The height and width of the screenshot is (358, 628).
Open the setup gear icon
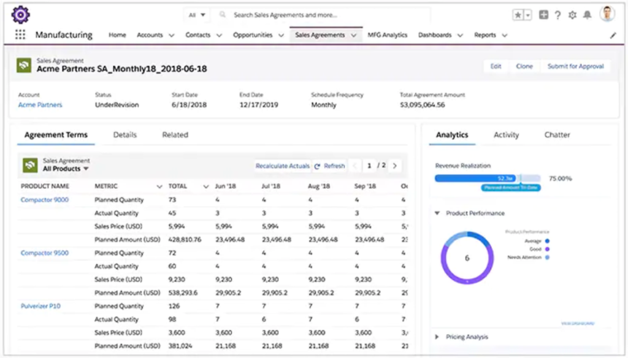click(x=572, y=15)
